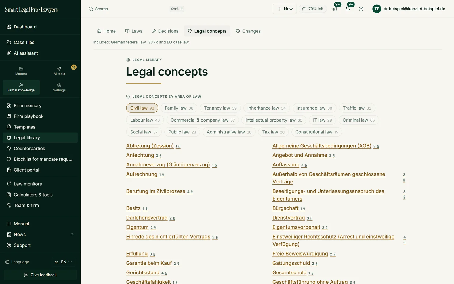Open Bürgschaft concept link
The height and width of the screenshot is (284, 454).
pyautogui.click(x=285, y=208)
